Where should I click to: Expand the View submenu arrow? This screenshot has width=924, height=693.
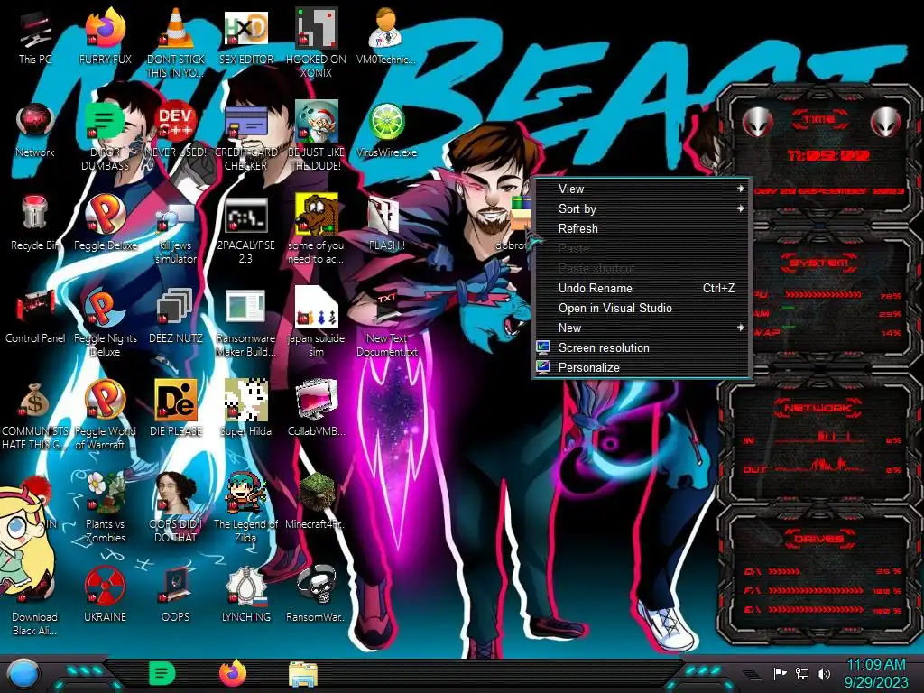[x=740, y=189]
